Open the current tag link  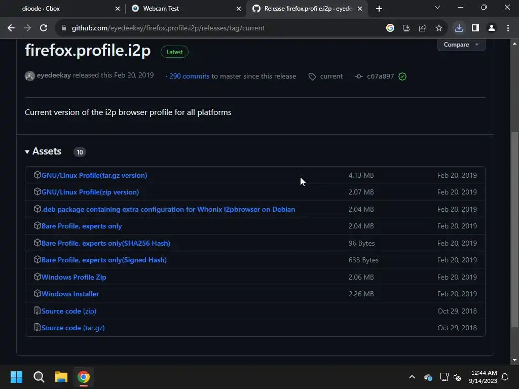331,76
